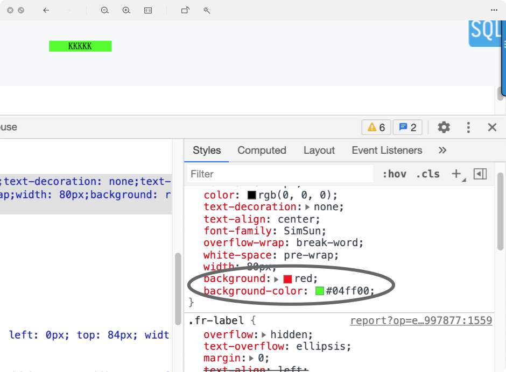
Task: Toggle the computed styles sidebar icon
Action: (480, 174)
